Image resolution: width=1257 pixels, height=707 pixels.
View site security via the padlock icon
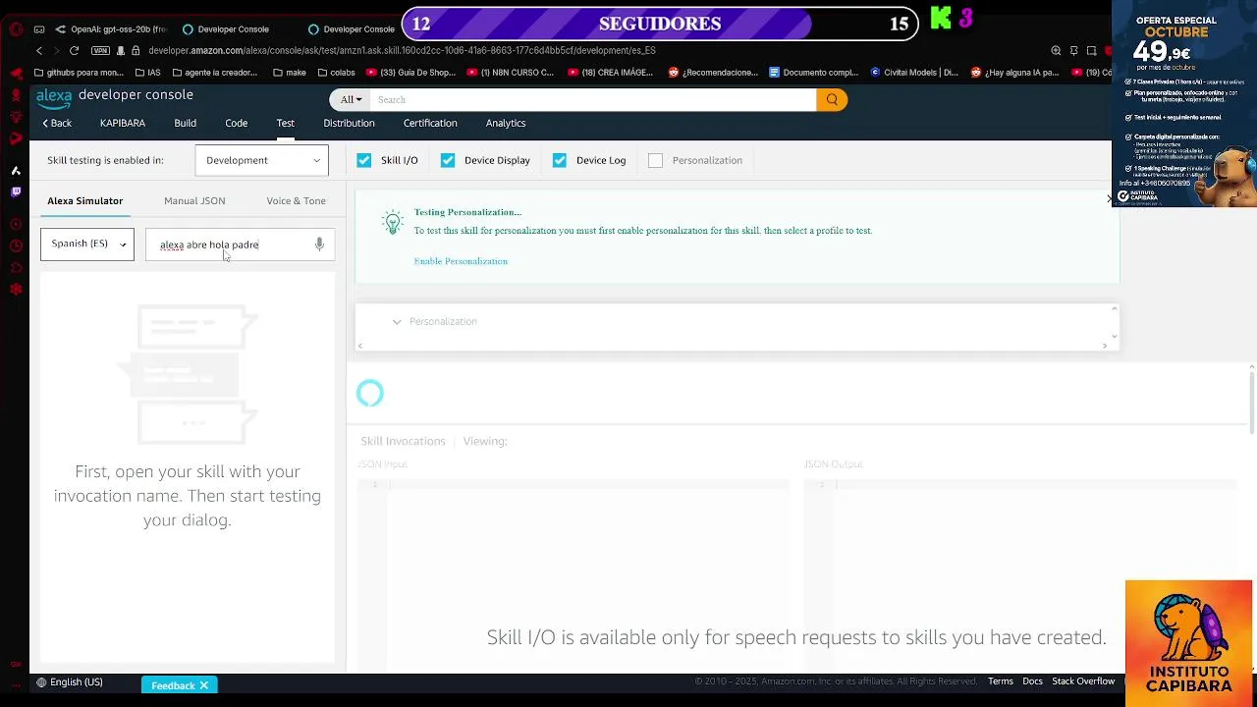(x=137, y=50)
